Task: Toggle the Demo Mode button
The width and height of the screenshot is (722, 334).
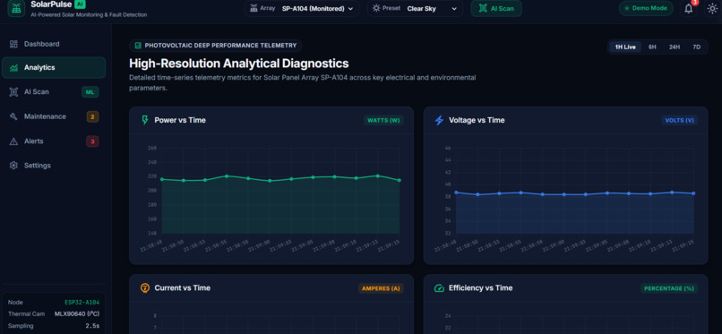Action: click(x=646, y=8)
